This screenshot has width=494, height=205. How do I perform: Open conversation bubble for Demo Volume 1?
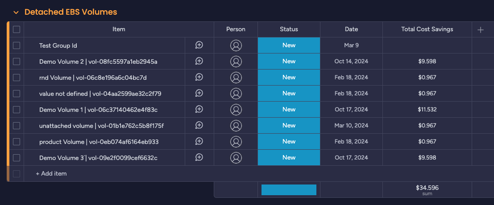pos(199,110)
